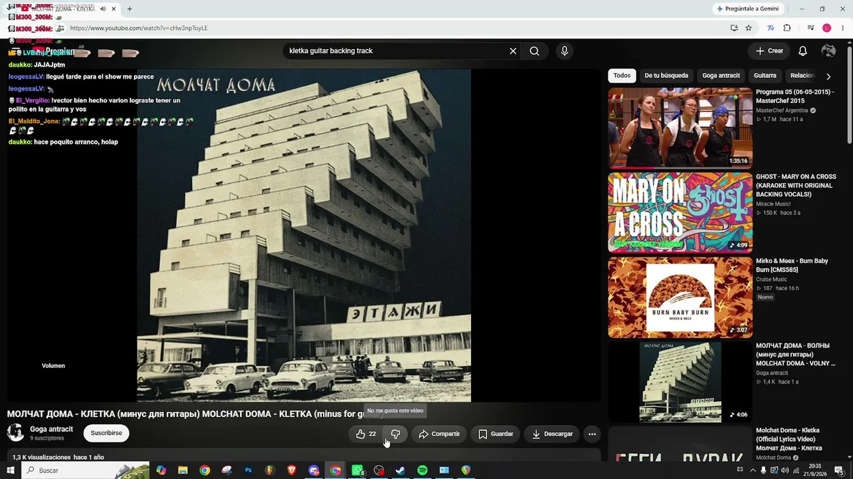Open the Mary On A Cross karaoke thumbnail
The width and height of the screenshot is (853, 479).
[x=680, y=213]
